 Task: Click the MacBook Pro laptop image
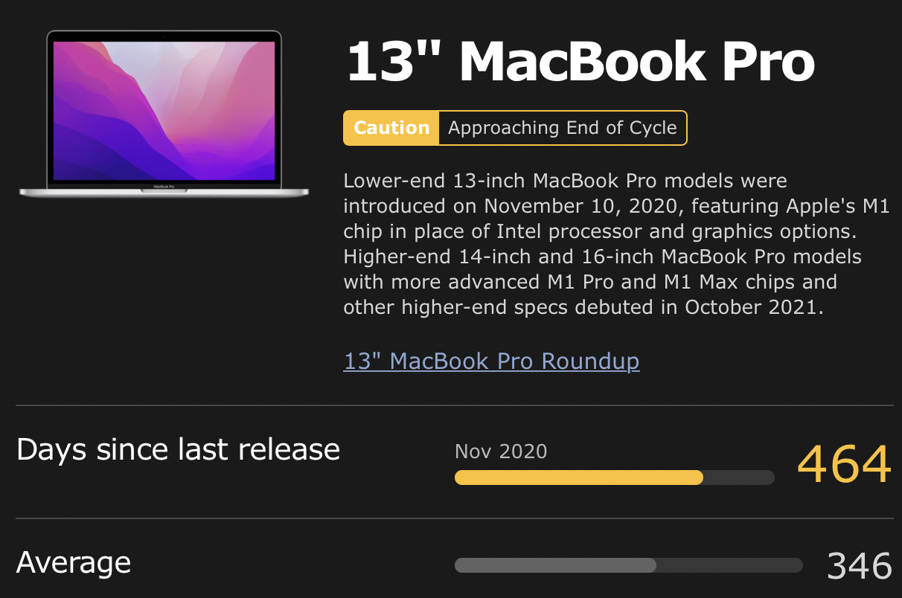click(x=164, y=114)
